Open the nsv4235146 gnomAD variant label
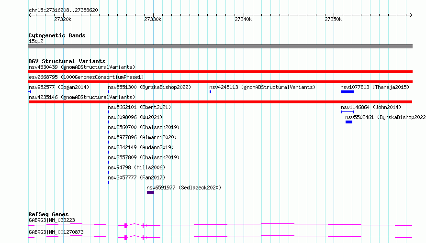The image size is (426, 243). pyautogui.click(x=82, y=97)
